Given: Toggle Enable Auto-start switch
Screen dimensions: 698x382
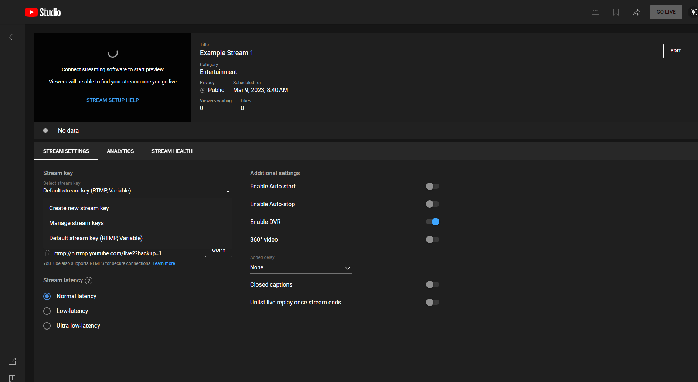Looking at the screenshot, I should (432, 186).
